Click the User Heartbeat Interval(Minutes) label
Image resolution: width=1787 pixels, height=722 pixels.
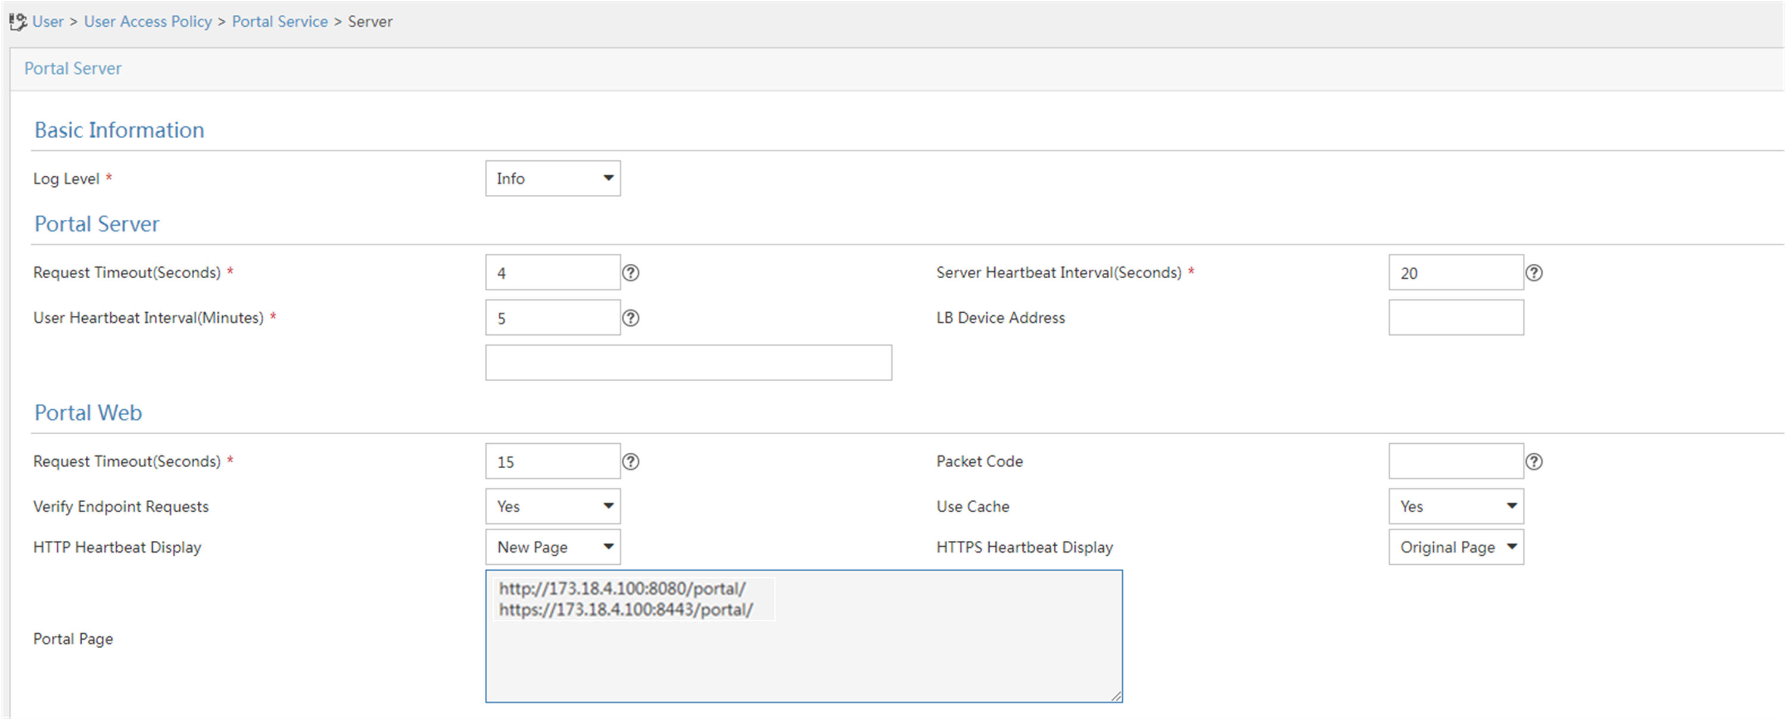click(148, 318)
